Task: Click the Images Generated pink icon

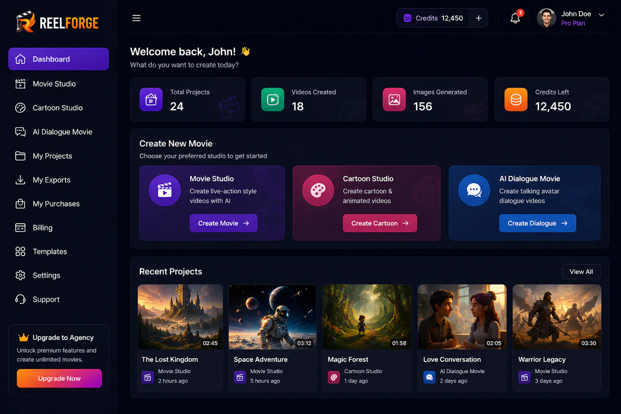Action: click(x=394, y=100)
